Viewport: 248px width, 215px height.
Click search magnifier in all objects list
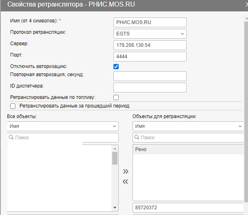[x=11, y=138]
